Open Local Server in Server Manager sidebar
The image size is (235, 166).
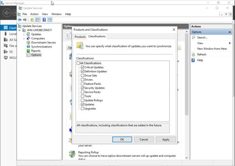tap(10, 34)
